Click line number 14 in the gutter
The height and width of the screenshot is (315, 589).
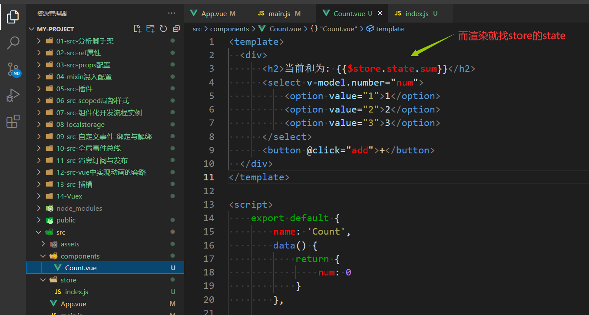pos(209,218)
